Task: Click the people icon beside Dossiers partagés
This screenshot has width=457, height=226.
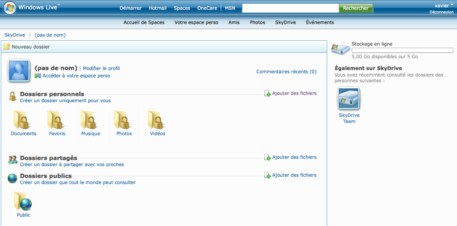Action: (x=13, y=160)
